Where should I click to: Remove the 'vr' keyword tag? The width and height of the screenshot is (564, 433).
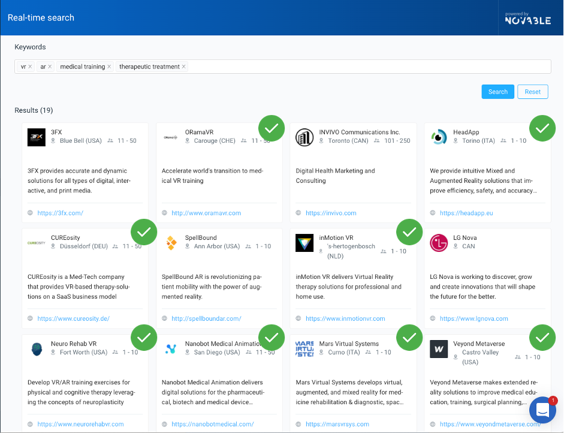pos(30,67)
